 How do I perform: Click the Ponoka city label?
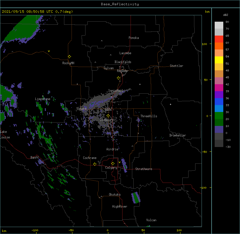[x=134, y=38]
